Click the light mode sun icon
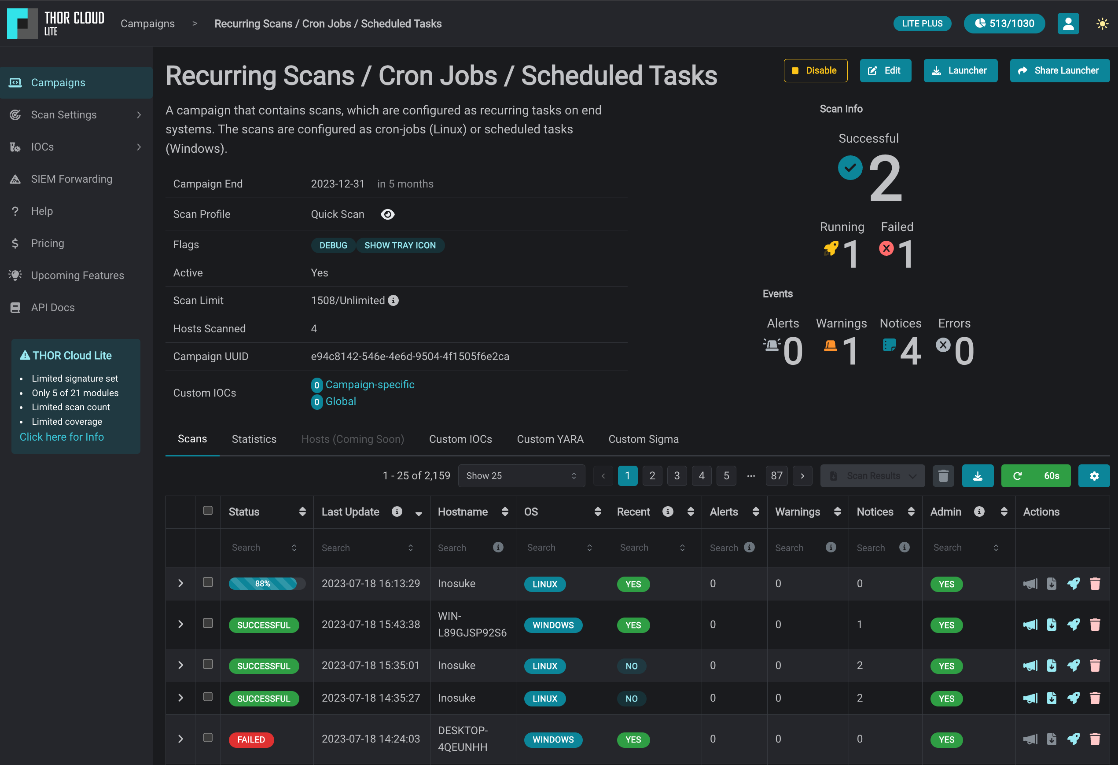The image size is (1118, 765). [x=1102, y=24]
